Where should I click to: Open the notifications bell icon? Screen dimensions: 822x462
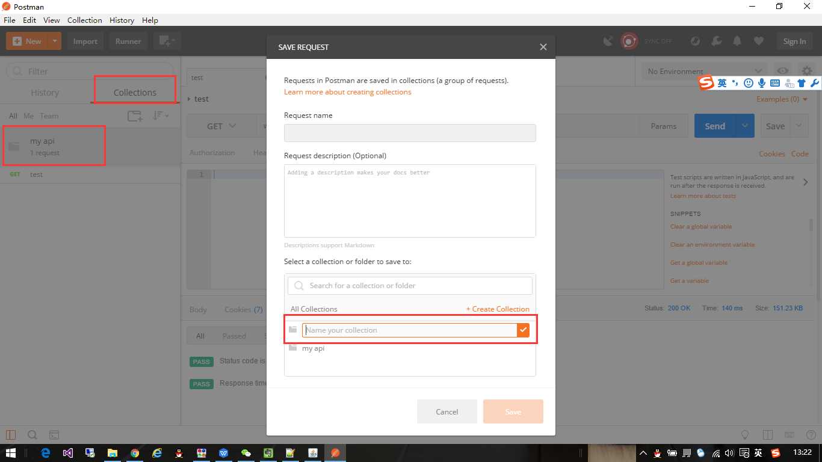click(x=737, y=41)
